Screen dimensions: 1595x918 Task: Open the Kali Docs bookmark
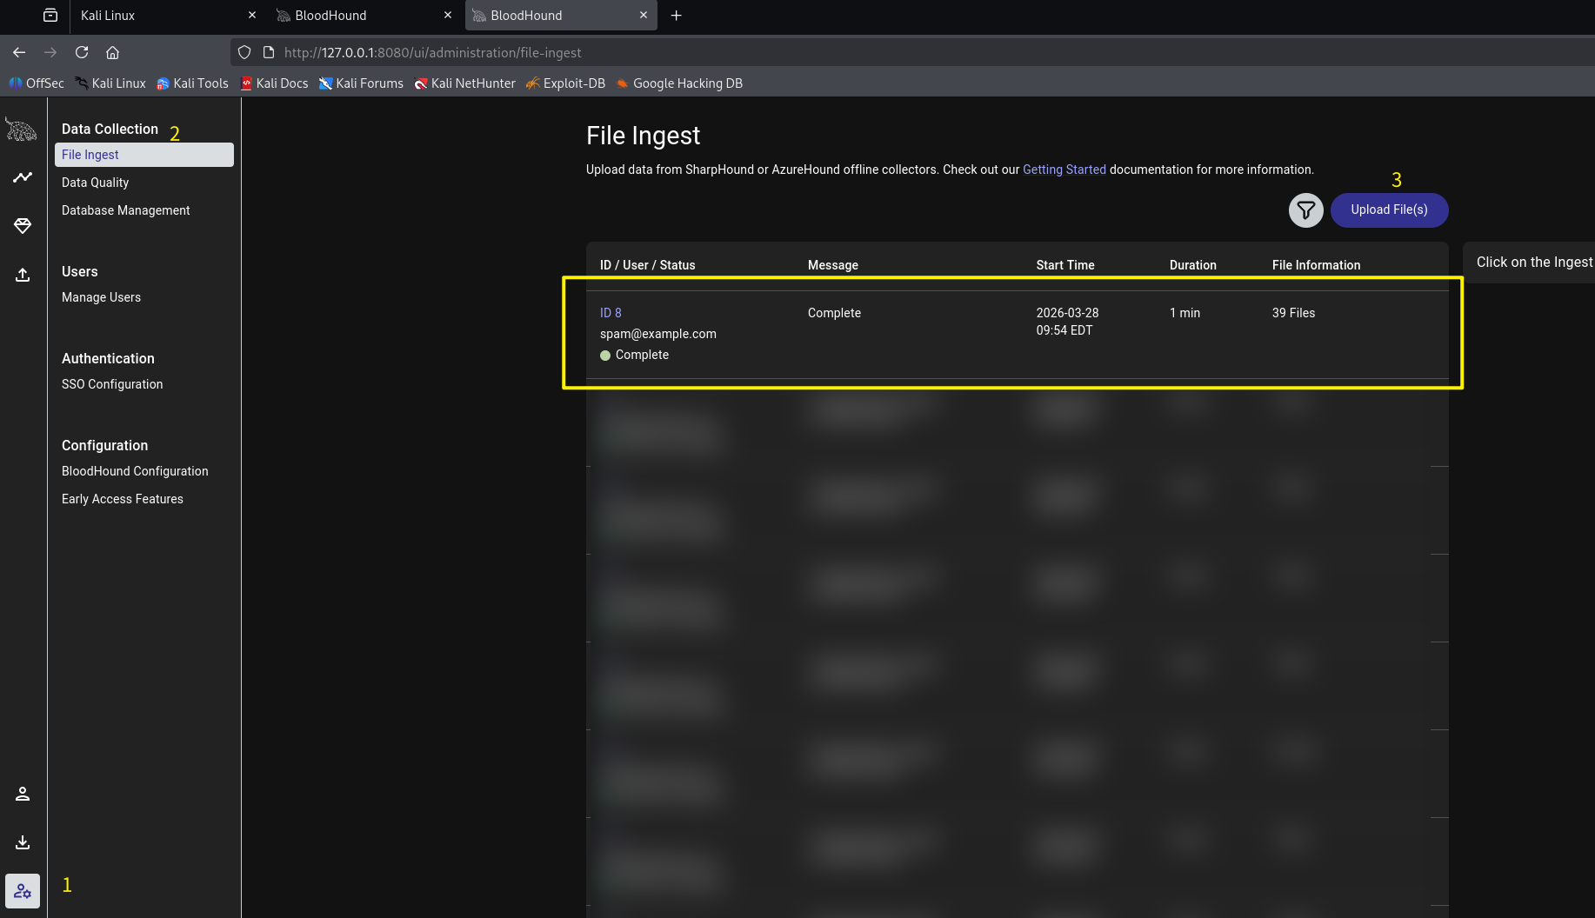click(x=274, y=83)
